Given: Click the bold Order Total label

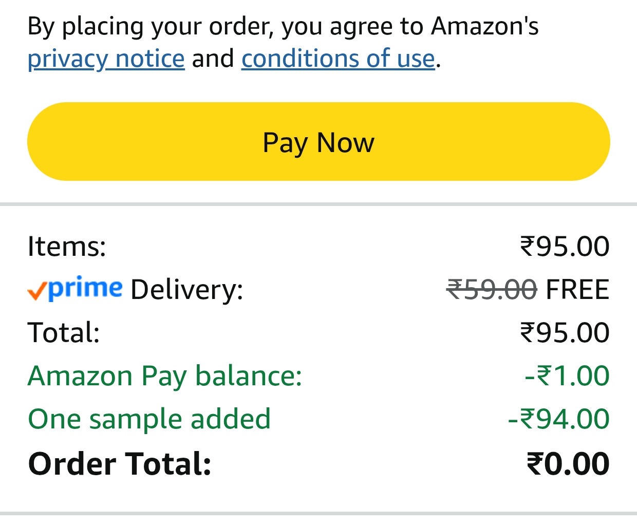Looking at the screenshot, I should (x=120, y=464).
